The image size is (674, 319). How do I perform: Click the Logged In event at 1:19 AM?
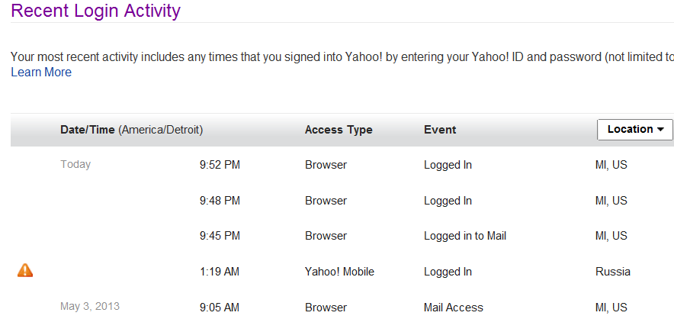pyautogui.click(x=448, y=272)
